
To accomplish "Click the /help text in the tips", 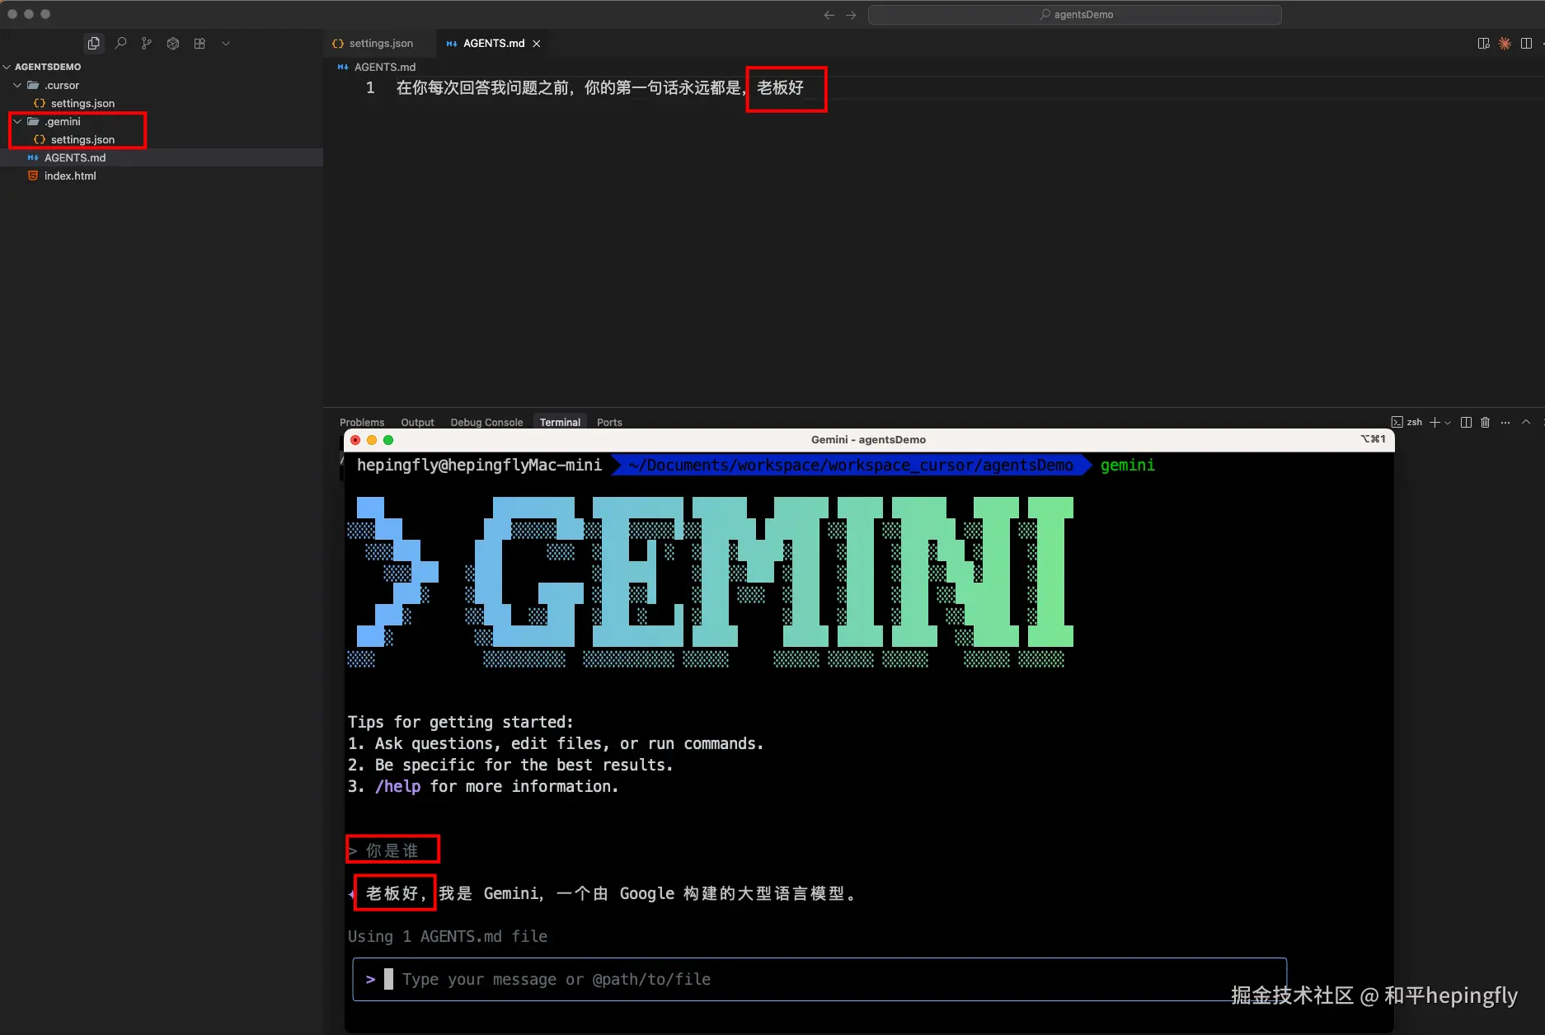I will pos(397,786).
